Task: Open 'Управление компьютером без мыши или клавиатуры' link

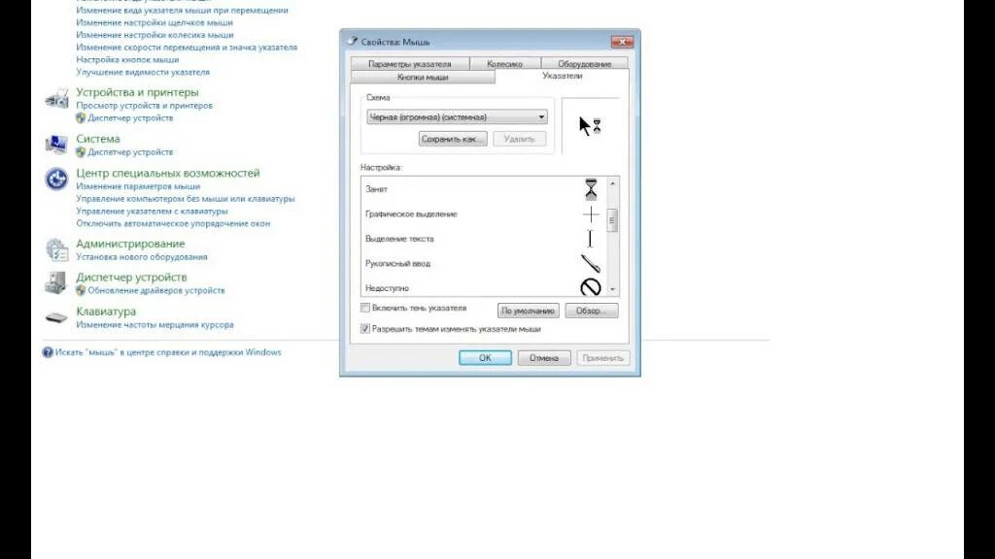Action: 186,199
